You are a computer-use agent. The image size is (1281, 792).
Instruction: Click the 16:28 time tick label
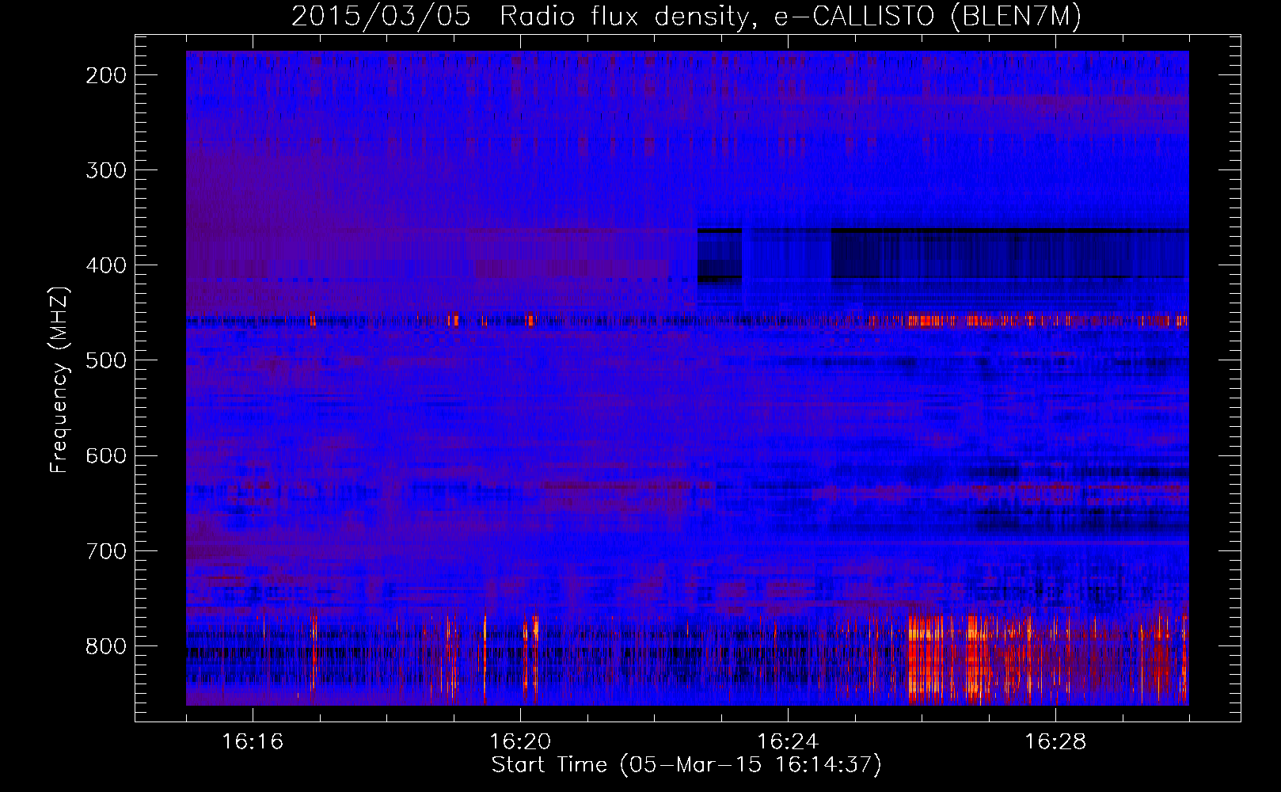tap(1055, 741)
